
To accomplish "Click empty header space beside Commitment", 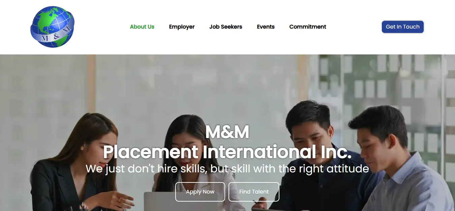I will coord(354,27).
